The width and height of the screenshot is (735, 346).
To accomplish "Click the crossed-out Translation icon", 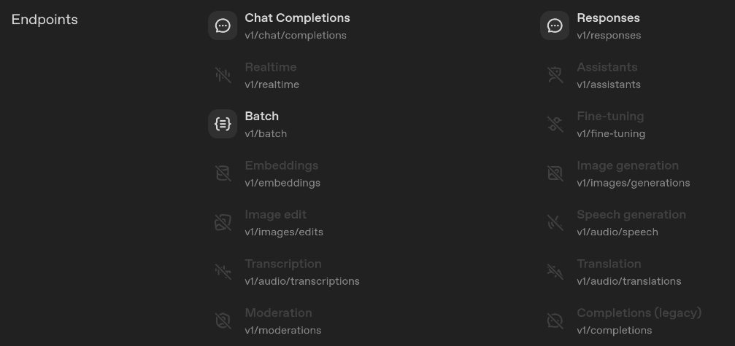I will (x=555, y=272).
